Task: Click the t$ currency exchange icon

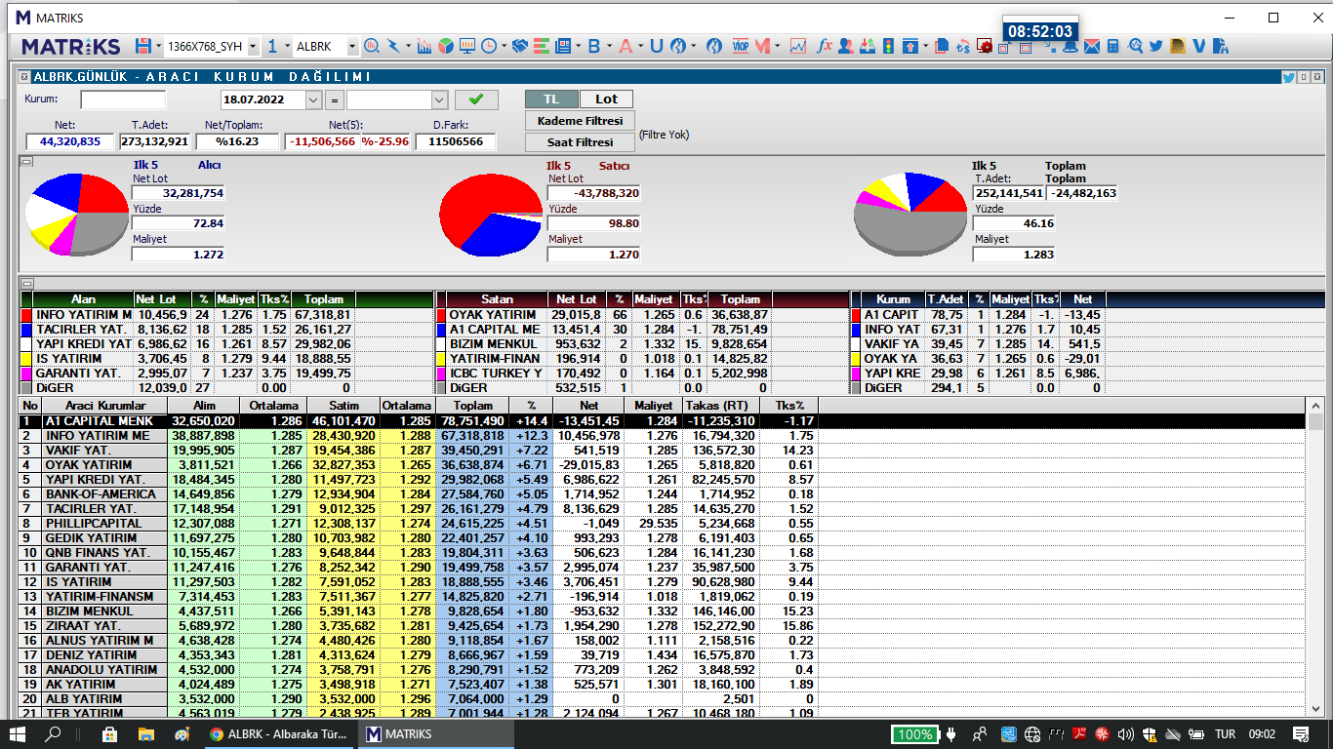Action: coord(963,46)
